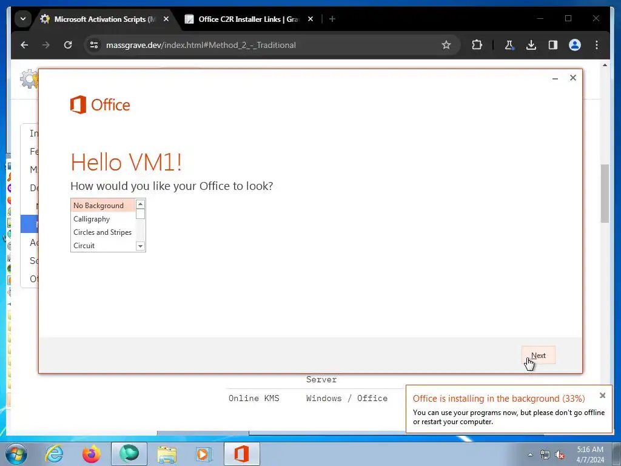The height and width of the screenshot is (466, 621).
Task: Click Windows / Office table cell
Action: click(x=347, y=398)
